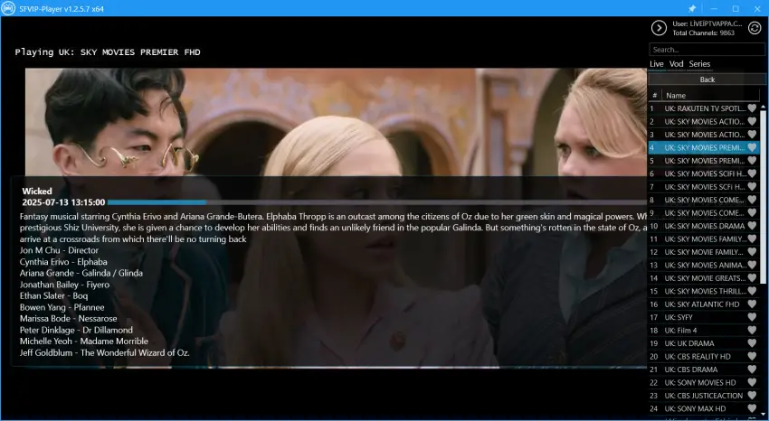Select channel UK: SKY MOVIES DRAMA
Image resolution: width=769 pixels, height=421 pixels.
(704, 226)
